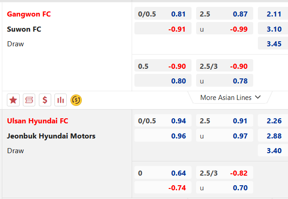Select Ulsan match under odds 0.70

pos(224,187)
